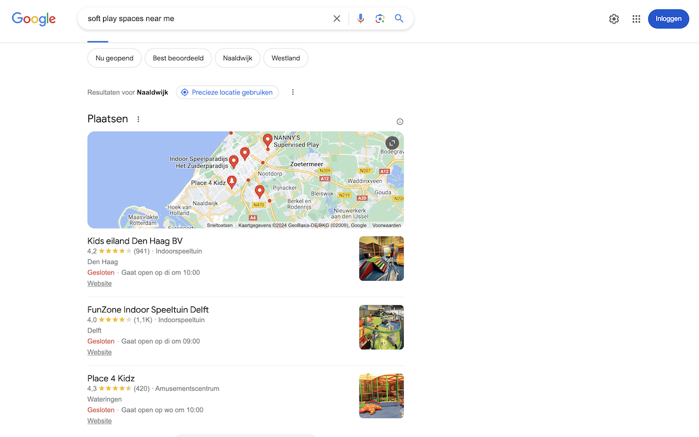Click the Inloggen sign-in button

pyautogui.click(x=668, y=19)
